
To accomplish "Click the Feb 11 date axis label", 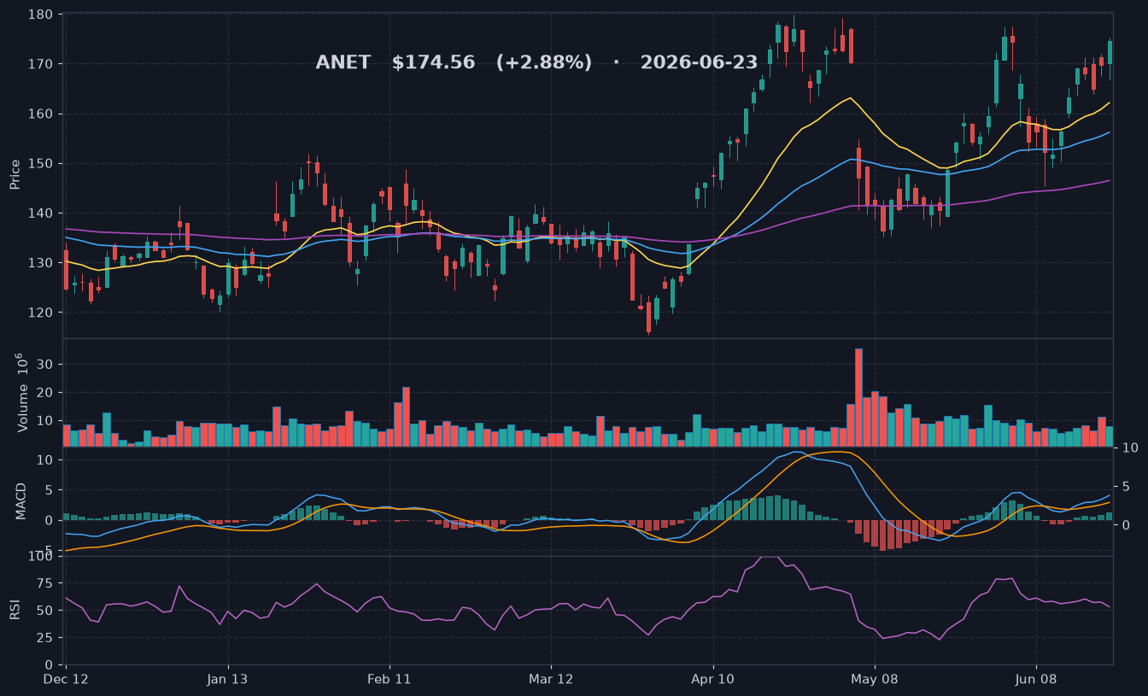I will pos(389,679).
